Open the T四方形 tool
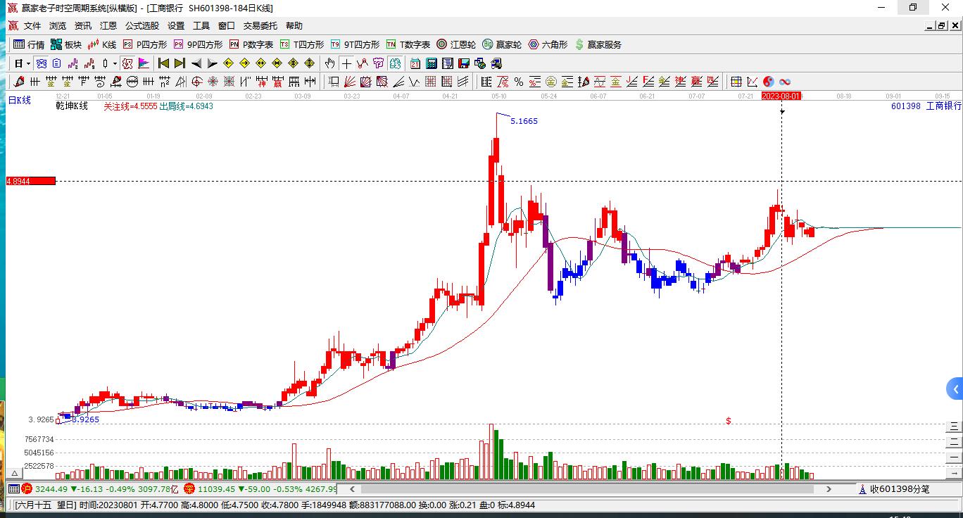 coord(302,44)
